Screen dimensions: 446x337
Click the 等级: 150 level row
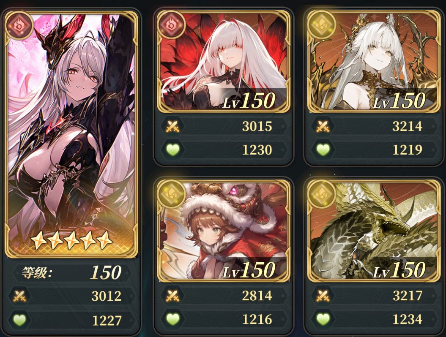[72, 272]
